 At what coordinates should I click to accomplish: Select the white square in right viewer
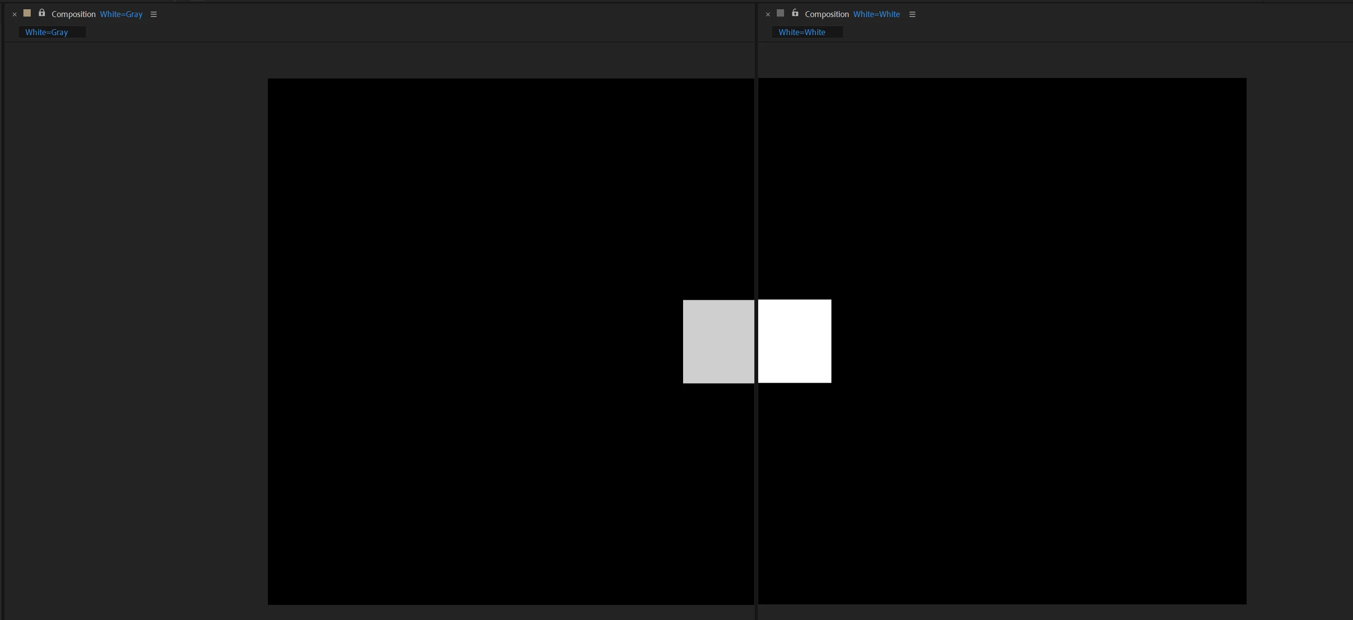tap(795, 341)
